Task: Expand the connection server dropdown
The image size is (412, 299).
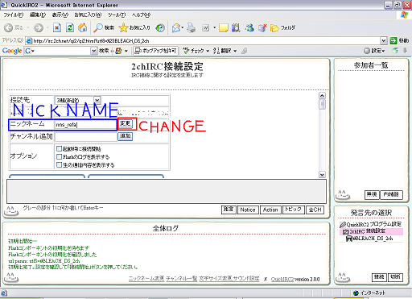Action: point(97,100)
